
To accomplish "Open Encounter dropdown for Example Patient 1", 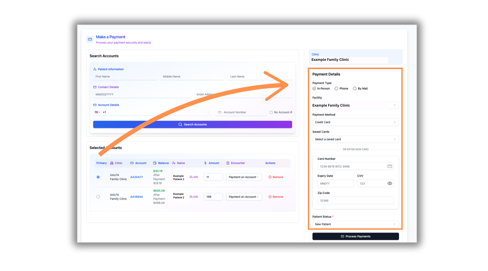I will (244, 177).
